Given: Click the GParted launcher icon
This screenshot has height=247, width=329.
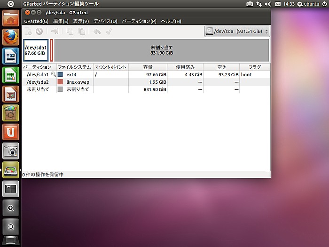Looking at the screenshot, I should pyautogui.click(x=11, y=170).
